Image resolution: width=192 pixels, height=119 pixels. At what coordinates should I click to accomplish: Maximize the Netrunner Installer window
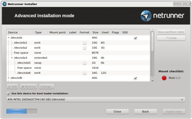[x=182, y=4]
